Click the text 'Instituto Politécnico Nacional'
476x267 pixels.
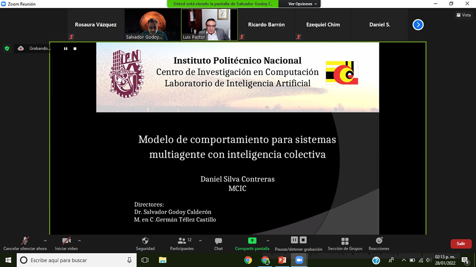click(x=237, y=61)
